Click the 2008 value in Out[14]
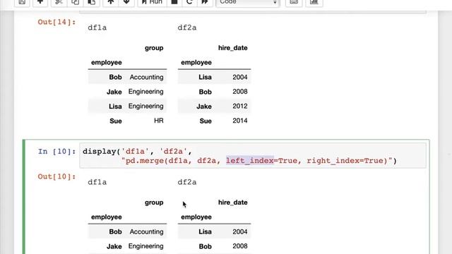The width and height of the screenshot is (452, 254). [x=240, y=92]
